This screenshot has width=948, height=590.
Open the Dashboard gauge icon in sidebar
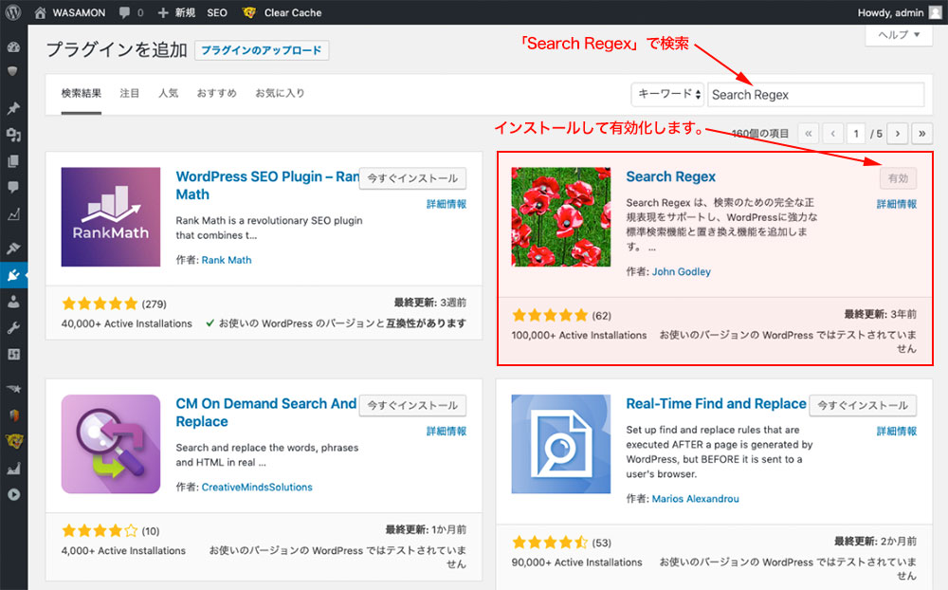[x=13, y=47]
